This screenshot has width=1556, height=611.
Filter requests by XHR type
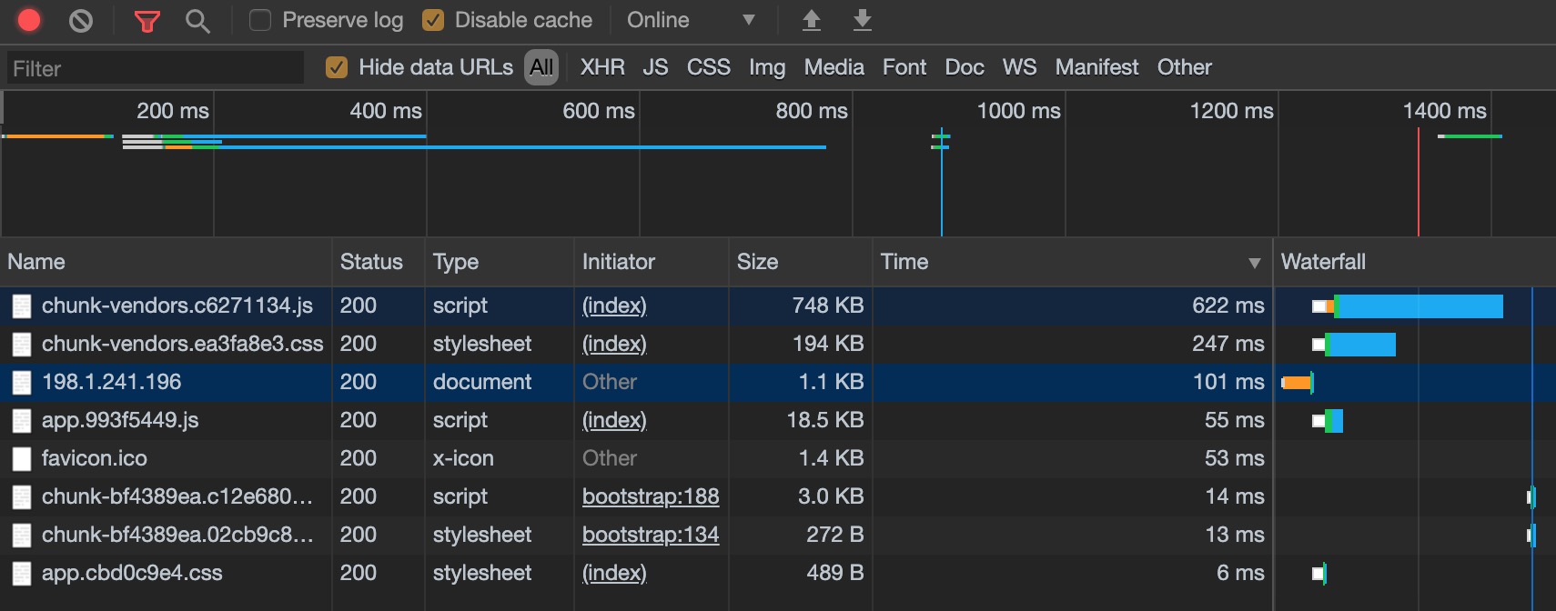point(602,67)
